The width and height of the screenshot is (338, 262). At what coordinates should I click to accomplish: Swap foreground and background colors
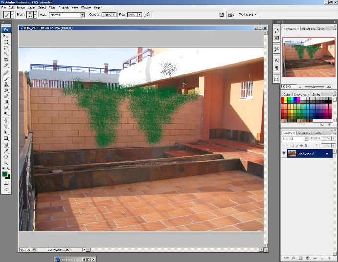(x=9, y=169)
